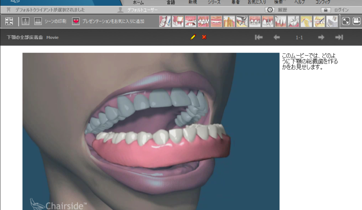Open the お気に入り menu
Viewport: 362px width, 210px height.
pyautogui.click(x=257, y=2)
